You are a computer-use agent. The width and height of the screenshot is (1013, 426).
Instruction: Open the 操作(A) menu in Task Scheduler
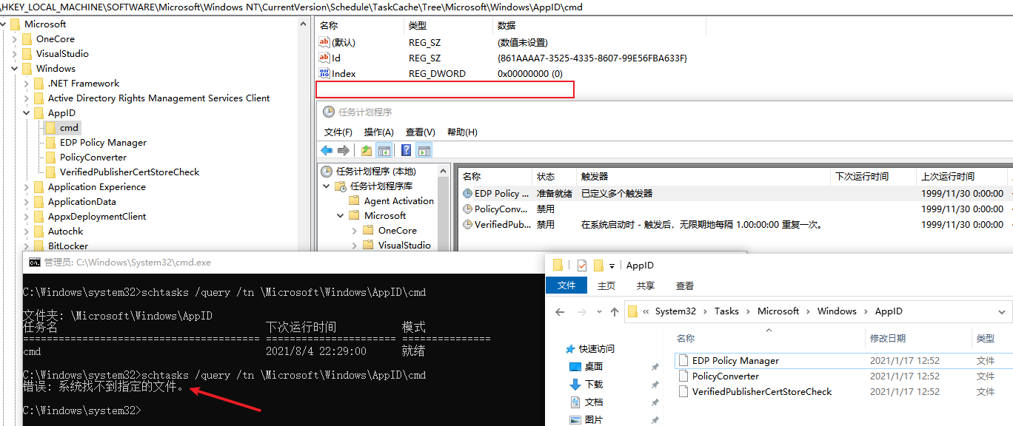point(379,132)
